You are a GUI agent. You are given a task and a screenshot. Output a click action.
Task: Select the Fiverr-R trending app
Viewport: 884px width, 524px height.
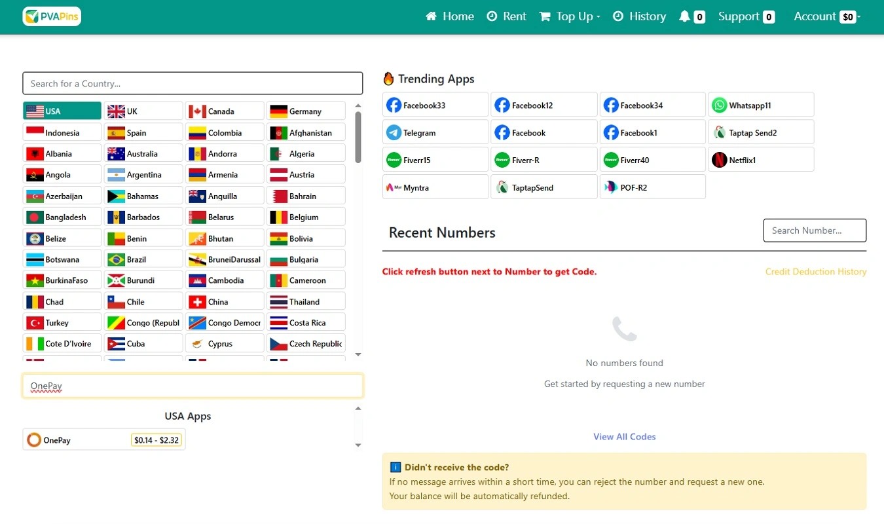(x=544, y=160)
